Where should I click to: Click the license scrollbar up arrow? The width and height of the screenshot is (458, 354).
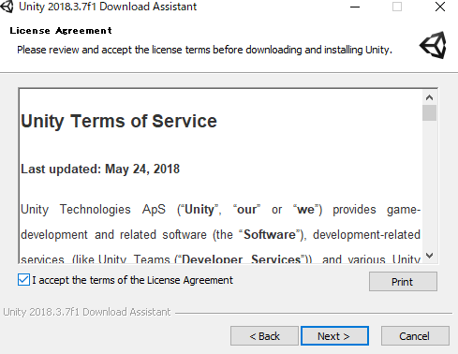point(429,97)
